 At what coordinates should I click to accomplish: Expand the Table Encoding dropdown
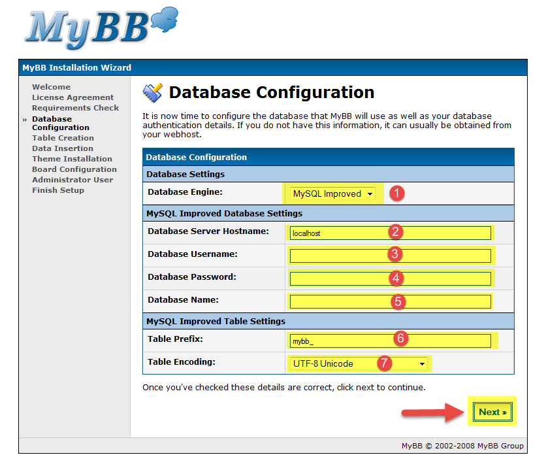point(359,363)
